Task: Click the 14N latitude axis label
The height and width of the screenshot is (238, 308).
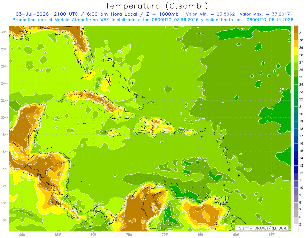Action: [x=4, y=169]
